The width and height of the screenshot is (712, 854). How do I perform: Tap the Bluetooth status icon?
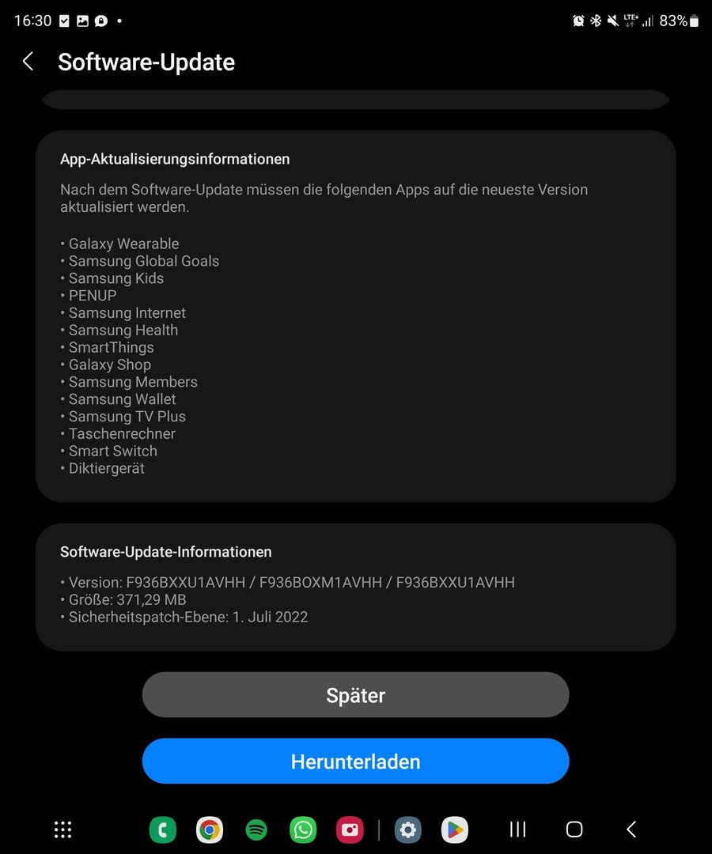[596, 21]
